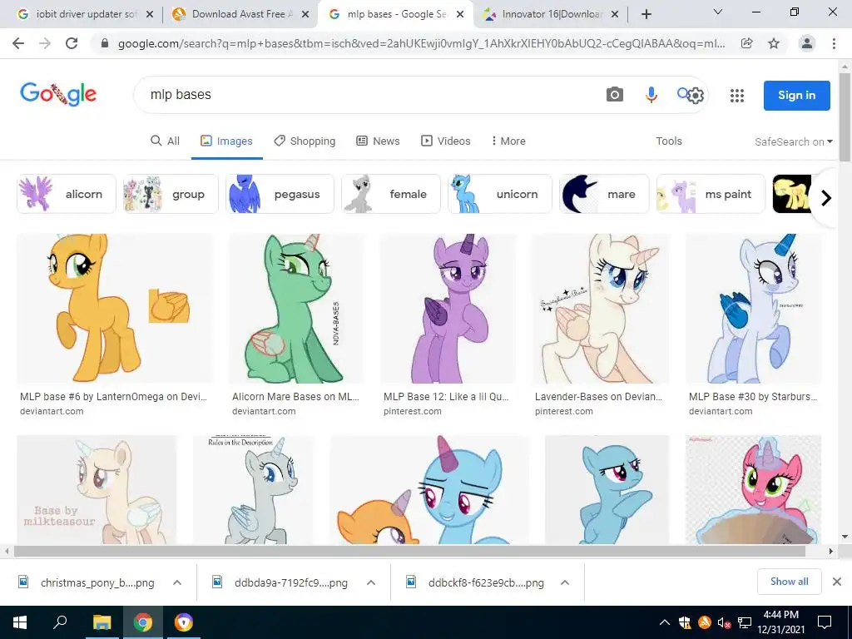Open quick settings gear icon
This screenshot has height=639, width=852.
coord(695,96)
